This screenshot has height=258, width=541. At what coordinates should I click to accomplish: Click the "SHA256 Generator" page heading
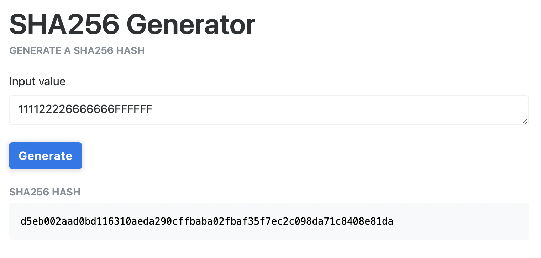pyautogui.click(x=132, y=25)
